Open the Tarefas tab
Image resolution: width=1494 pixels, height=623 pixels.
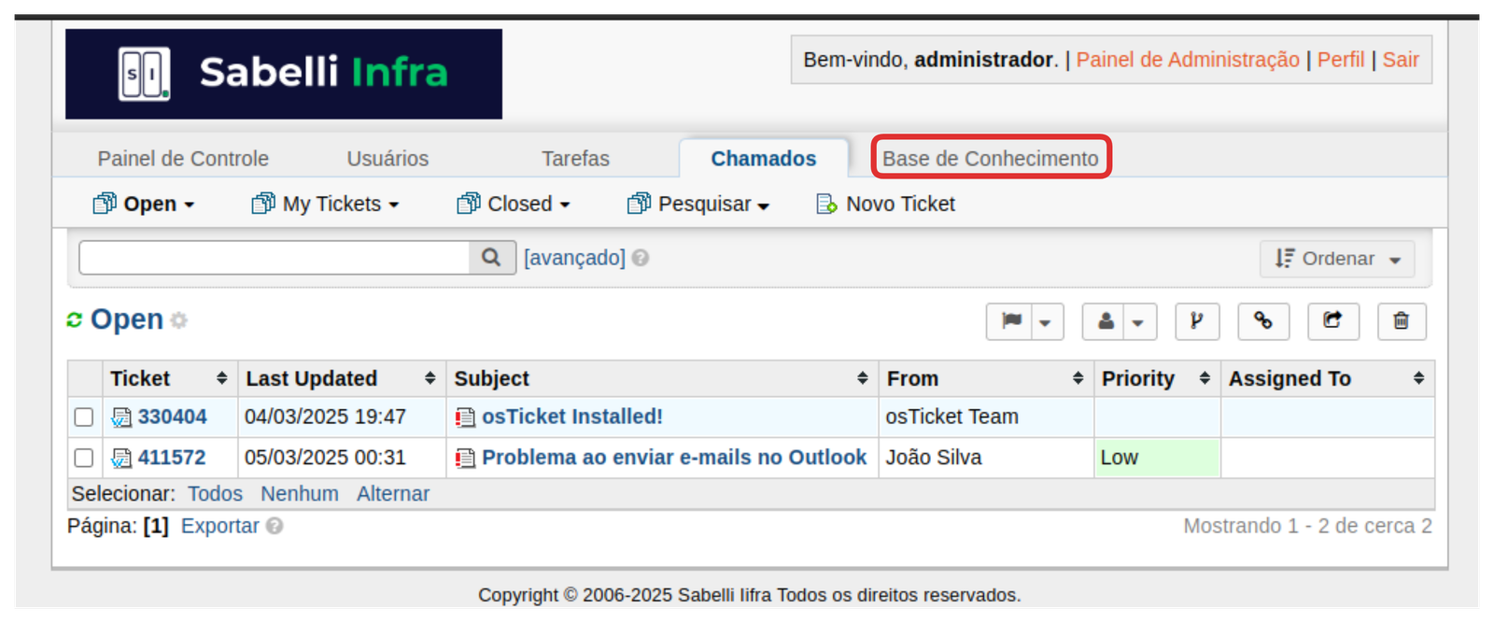(x=575, y=158)
